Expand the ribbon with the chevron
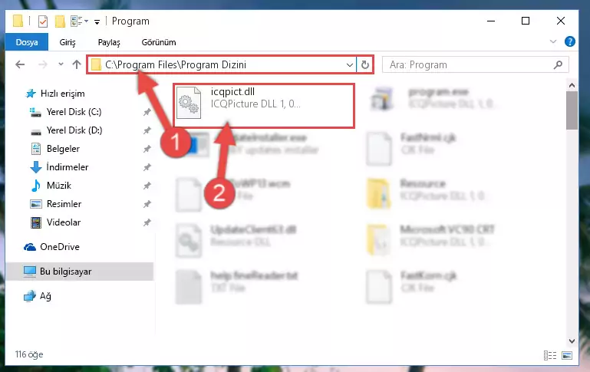Screen dimensions: 590x372 point(552,41)
